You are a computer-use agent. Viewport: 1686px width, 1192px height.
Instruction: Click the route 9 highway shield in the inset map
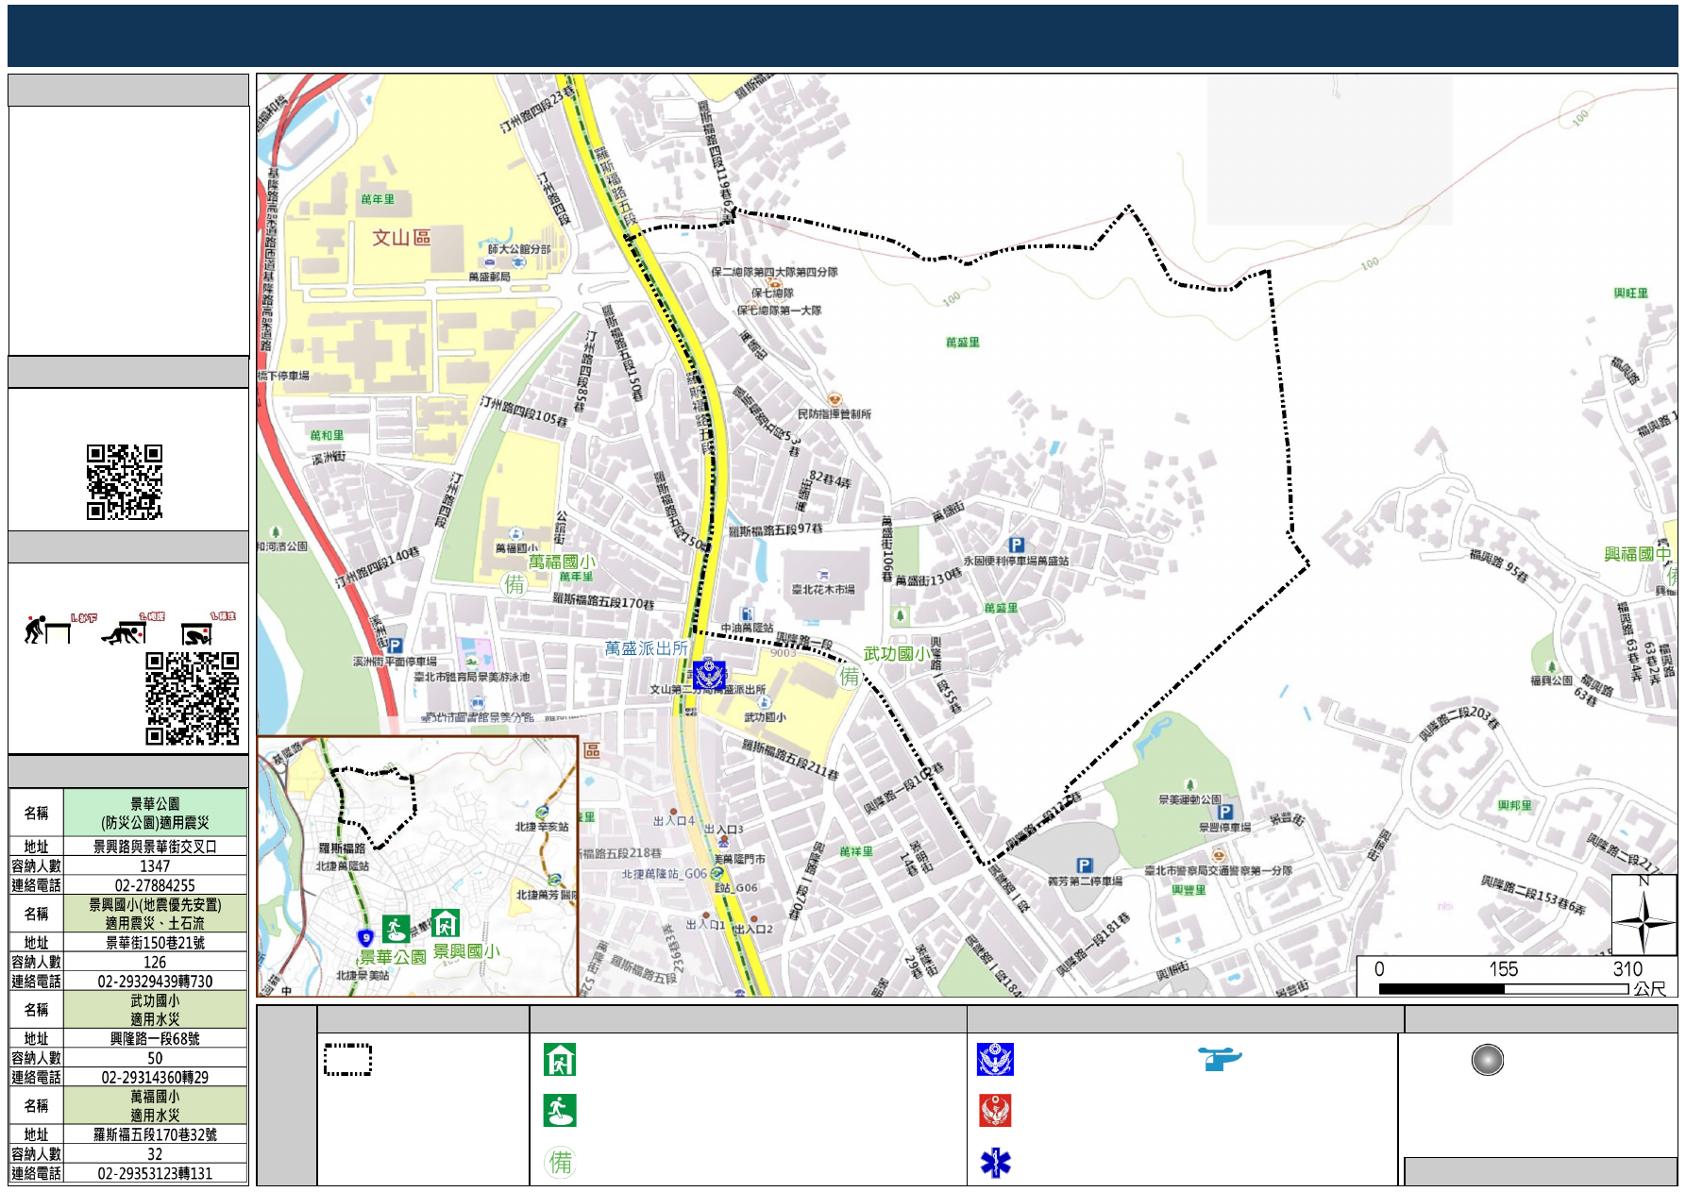[366, 938]
